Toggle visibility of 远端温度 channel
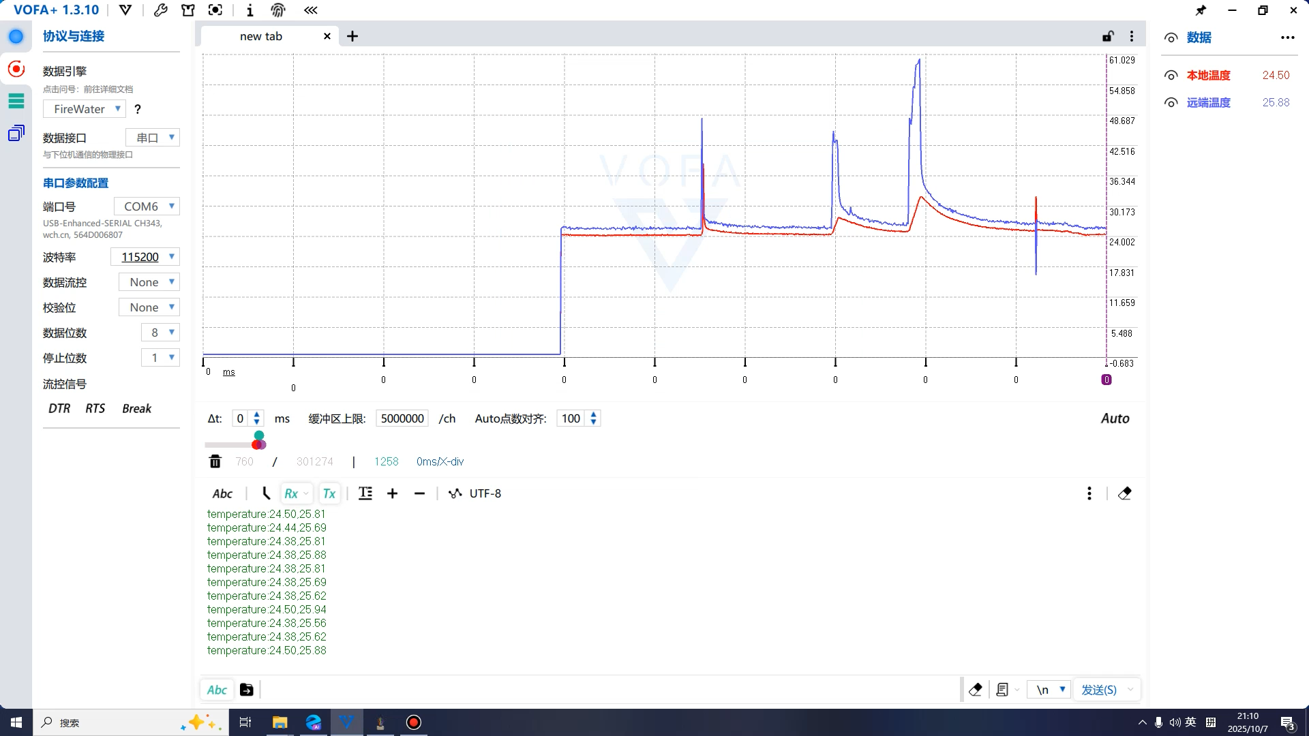This screenshot has width=1309, height=736. [1171, 102]
